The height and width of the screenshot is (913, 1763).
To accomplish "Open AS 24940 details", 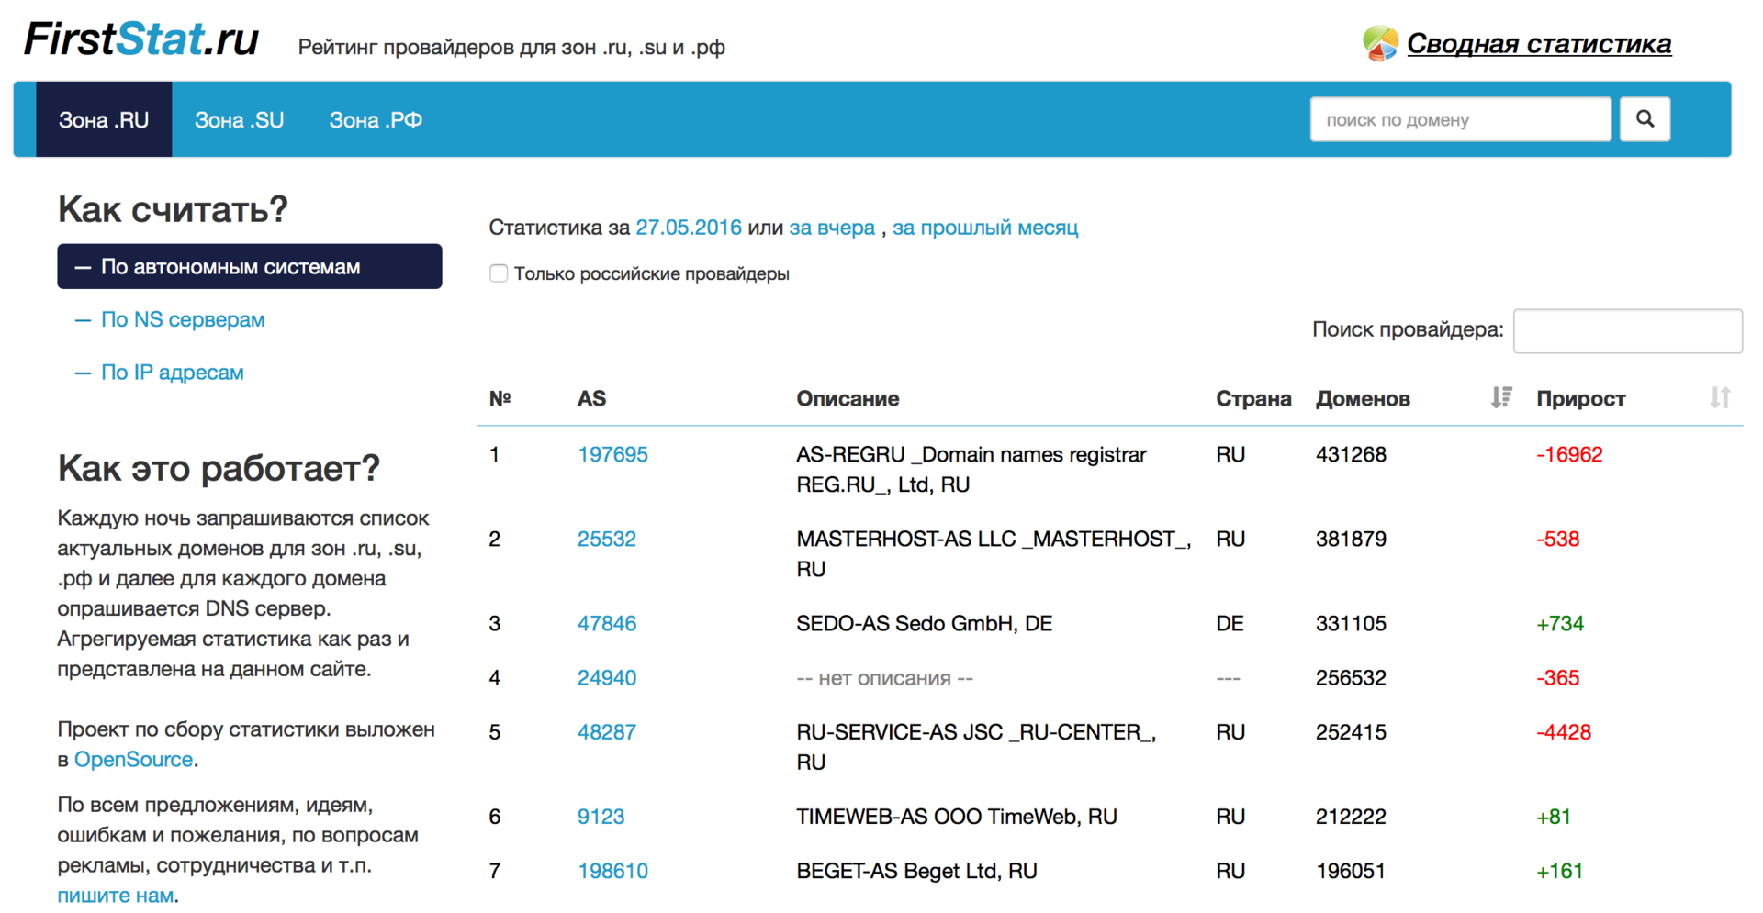I will [x=606, y=677].
